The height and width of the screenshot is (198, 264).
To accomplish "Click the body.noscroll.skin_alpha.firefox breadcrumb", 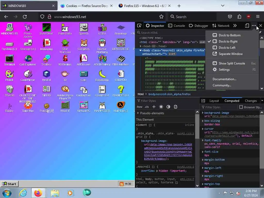I will 169,94.
